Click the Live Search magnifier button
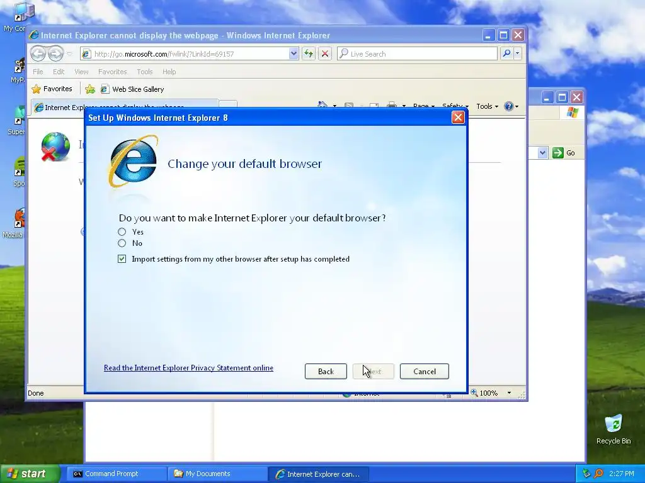Image resolution: width=645 pixels, height=483 pixels. 507,53
